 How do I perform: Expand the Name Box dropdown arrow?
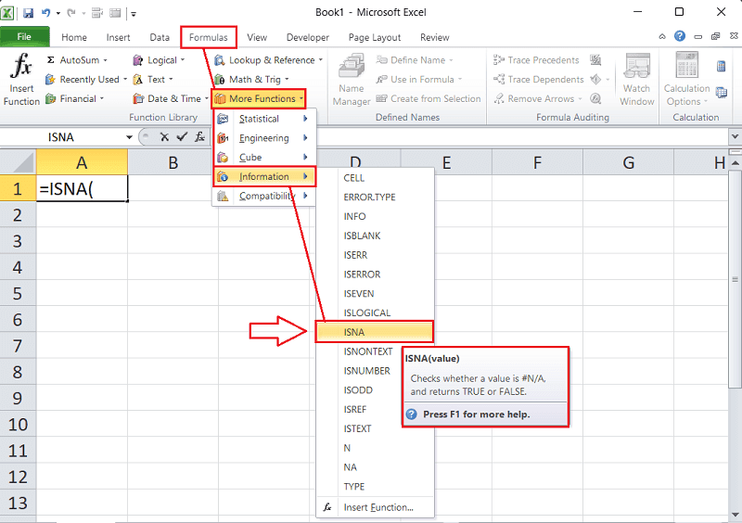pyautogui.click(x=129, y=137)
